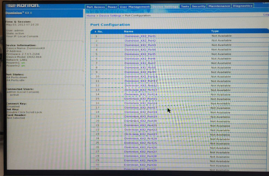Open Dominion_KX2_Port8 link
The image size is (269, 176).
[140, 68]
